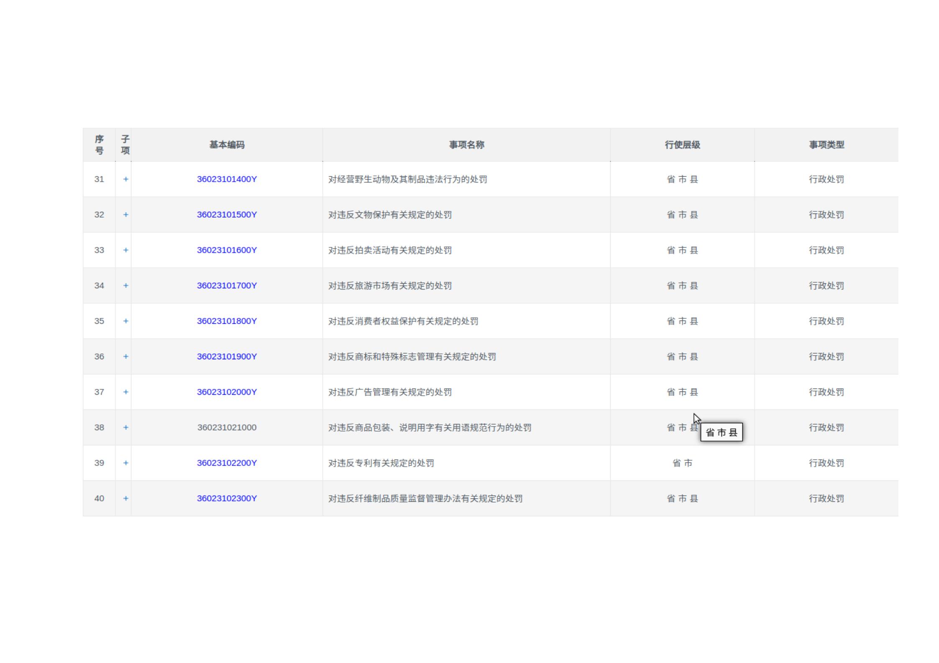Open code link 36023101400Y

click(227, 179)
